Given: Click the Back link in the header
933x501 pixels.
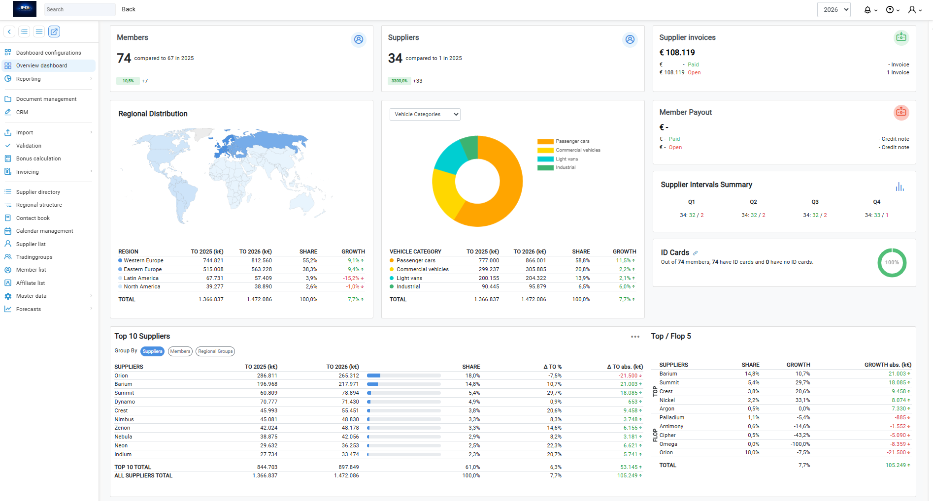Looking at the screenshot, I should [x=129, y=9].
